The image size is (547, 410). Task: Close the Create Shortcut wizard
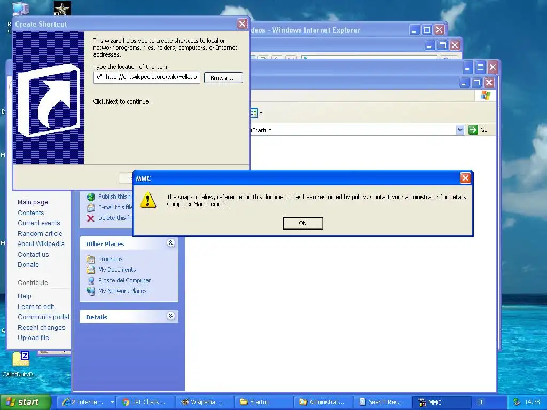point(242,23)
